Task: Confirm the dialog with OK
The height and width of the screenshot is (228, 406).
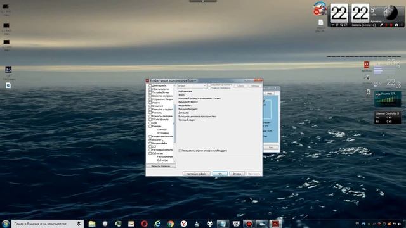Action: [220, 174]
